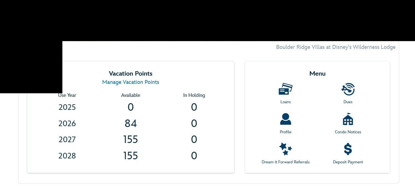Image resolution: width=415 pixels, height=186 pixels.
Task: Select the Condo Notices building icon
Action: [348, 119]
